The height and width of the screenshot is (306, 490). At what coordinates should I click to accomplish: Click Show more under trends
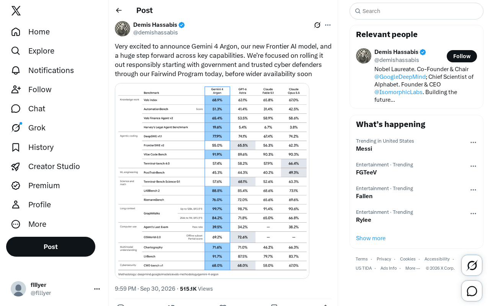(x=371, y=238)
